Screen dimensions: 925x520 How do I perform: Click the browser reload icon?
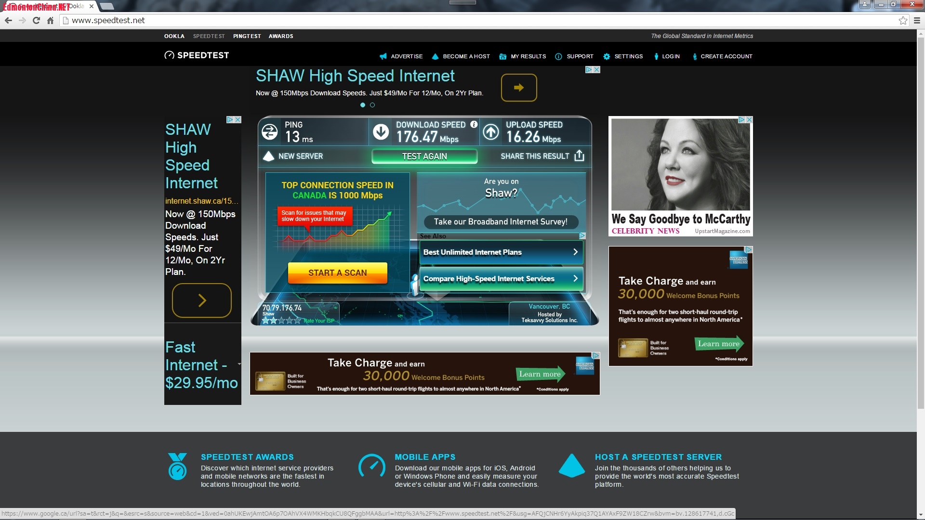(36, 20)
